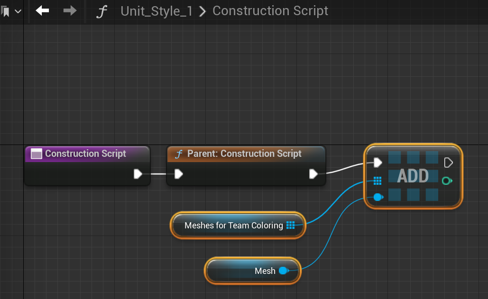Go to Unit_Style_1 breadcrumb

pos(157,11)
